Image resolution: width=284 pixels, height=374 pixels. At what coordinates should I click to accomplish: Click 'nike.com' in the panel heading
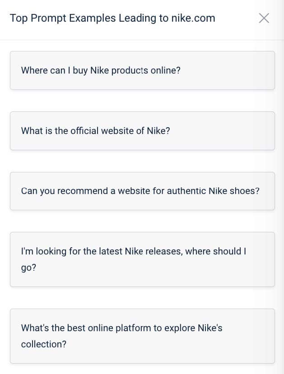pos(193,18)
